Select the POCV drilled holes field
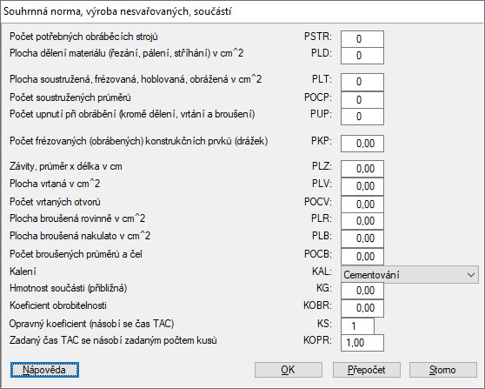 [362, 205]
